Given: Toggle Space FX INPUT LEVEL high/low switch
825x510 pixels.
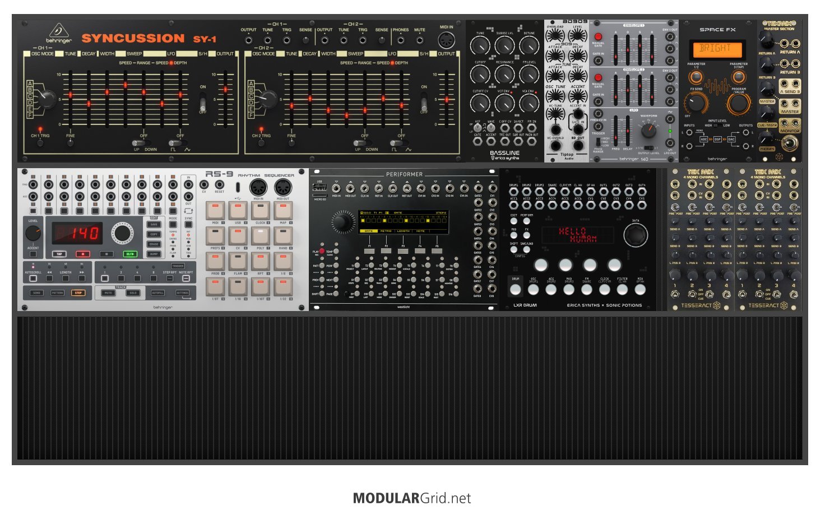Looking at the screenshot, I should tap(718, 126).
